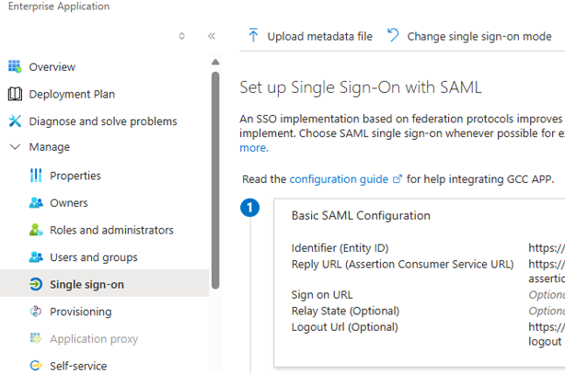Open the Owners page

pos(68,203)
